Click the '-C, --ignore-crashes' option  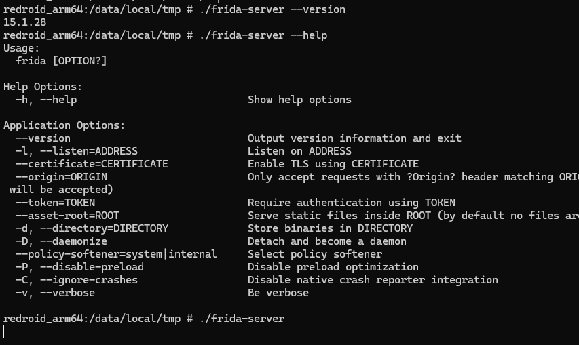[77, 280]
